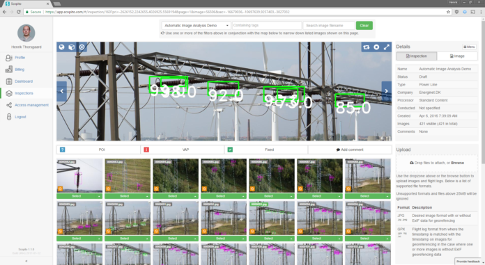Open Access management from sidebar
This screenshot has height=265, width=485.
(31, 105)
